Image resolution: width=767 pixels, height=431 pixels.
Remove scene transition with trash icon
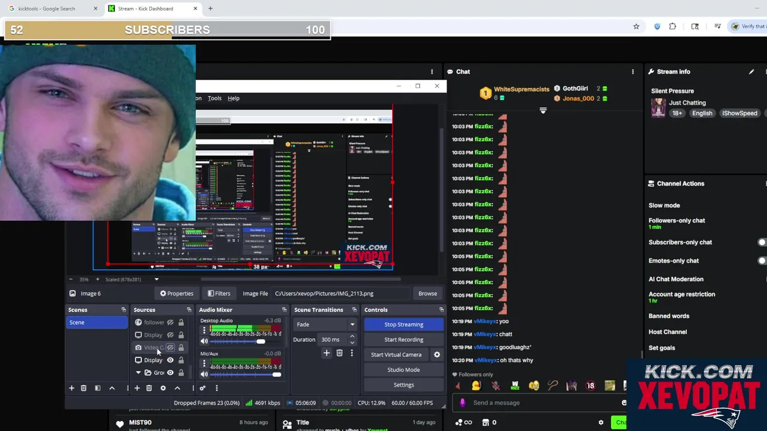(339, 353)
